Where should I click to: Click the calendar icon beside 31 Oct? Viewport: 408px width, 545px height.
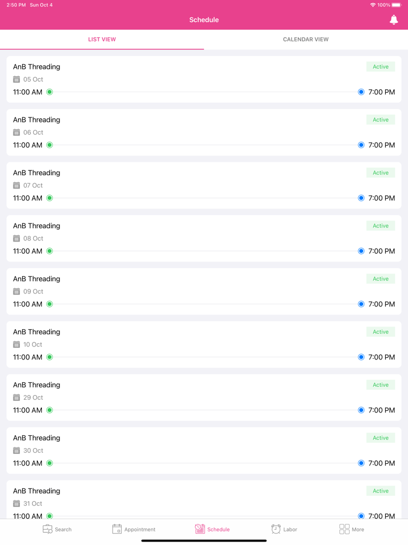tap(16, 504)
